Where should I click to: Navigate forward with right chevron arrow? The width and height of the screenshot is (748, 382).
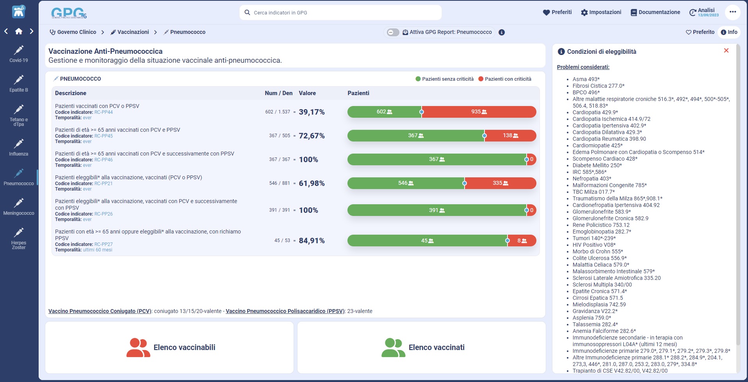32,32
